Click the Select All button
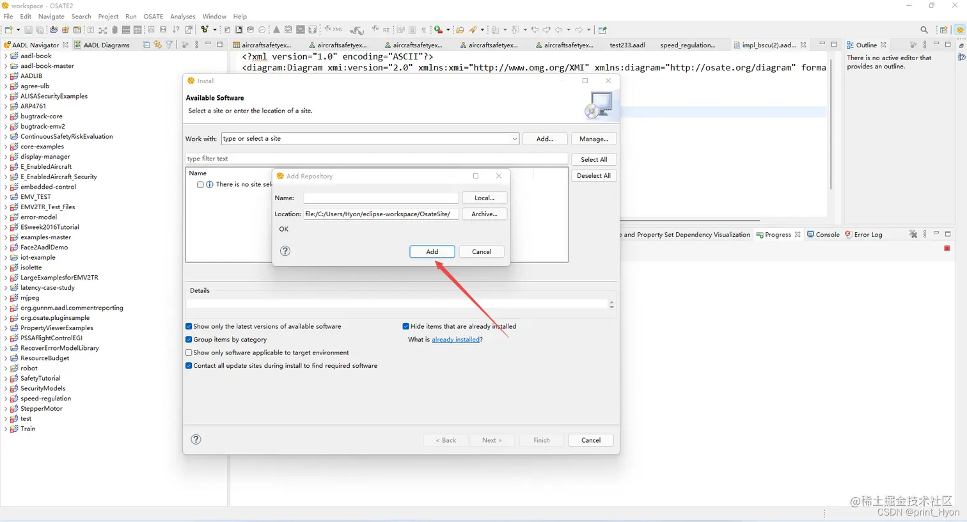 (594, 159)
